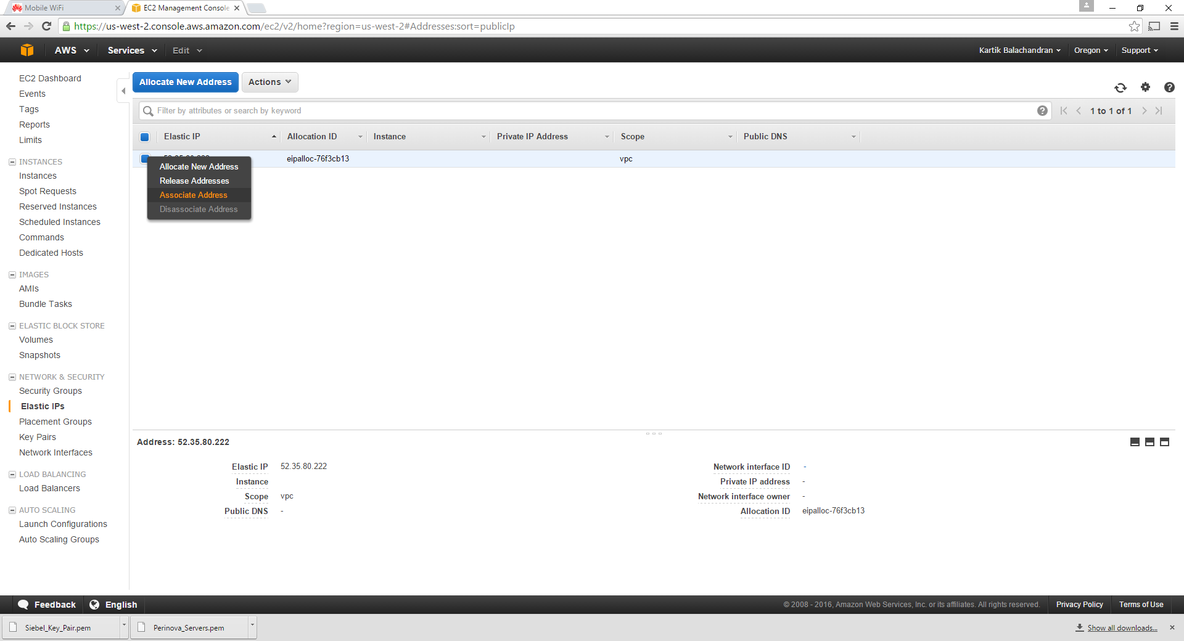Set details pane to half-height layout
The image size is (1184, 641).
click(x=1149, y=442)
